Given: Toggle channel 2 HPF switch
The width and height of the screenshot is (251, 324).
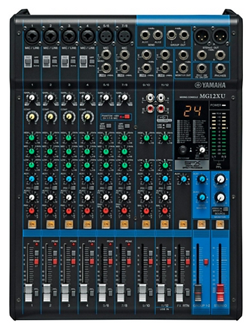Looking at the screenshot, I should (55, 61).
